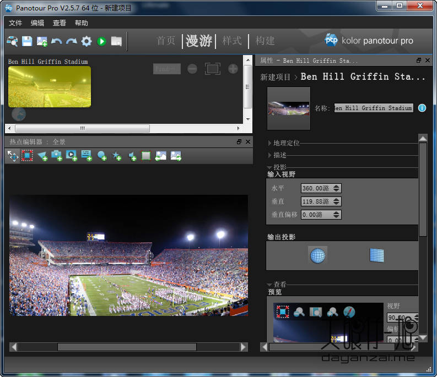The height and width of the screenshot is (377, 437).
Task: Switch to the 样式 tab
Action: click(x=232, y=41)
